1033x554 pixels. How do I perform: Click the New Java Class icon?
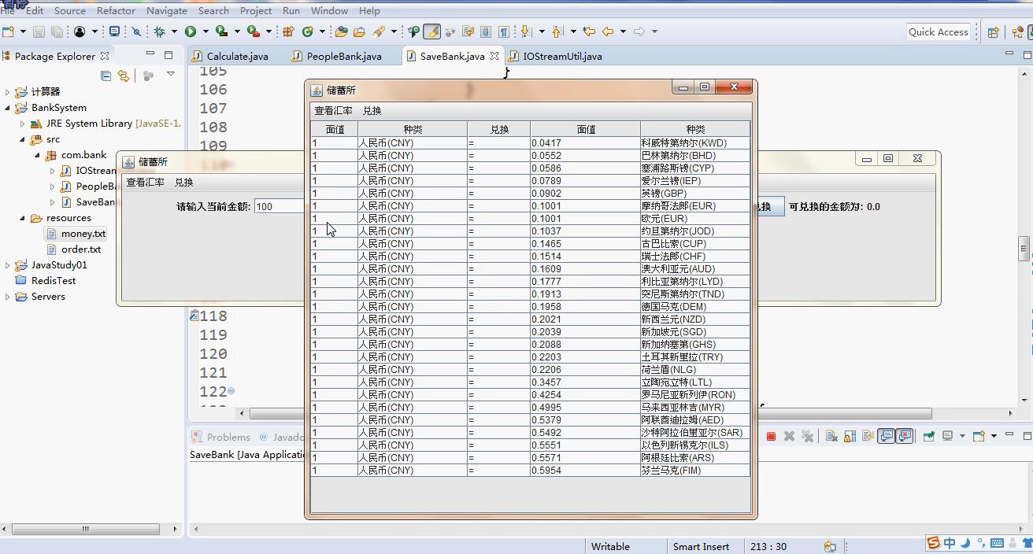click(x=307, y=31)
